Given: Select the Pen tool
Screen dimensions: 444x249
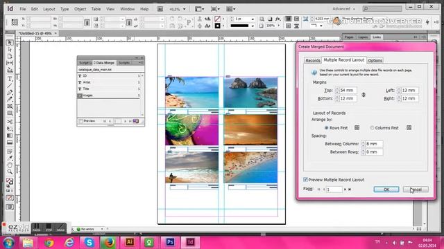Looking at the screenshot, I should click(x=10, y=92).
